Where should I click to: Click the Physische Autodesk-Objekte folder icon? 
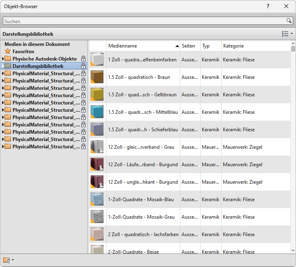pyautogui.click(x=8, y=59)
